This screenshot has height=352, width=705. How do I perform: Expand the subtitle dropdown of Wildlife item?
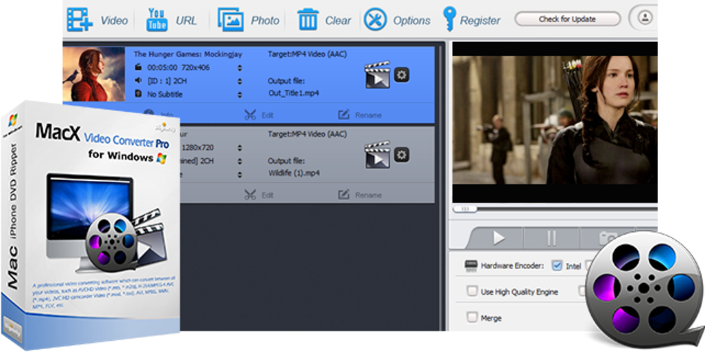(x=240, y=175)
